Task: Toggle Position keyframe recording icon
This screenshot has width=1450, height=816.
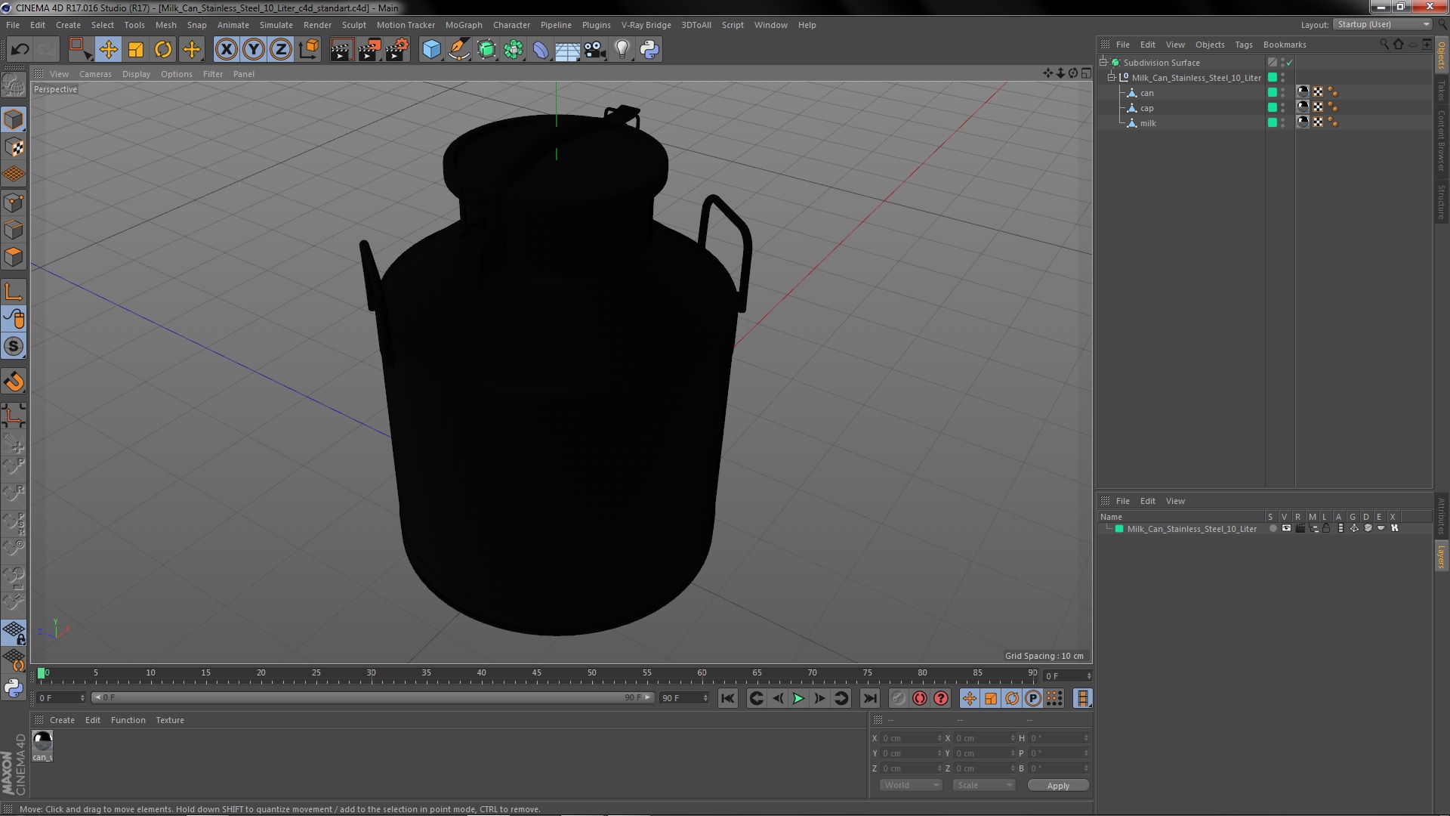Action: 970,699
